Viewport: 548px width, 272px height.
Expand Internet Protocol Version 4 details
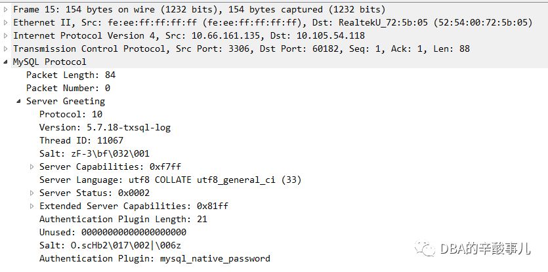[x=6, y=35]
